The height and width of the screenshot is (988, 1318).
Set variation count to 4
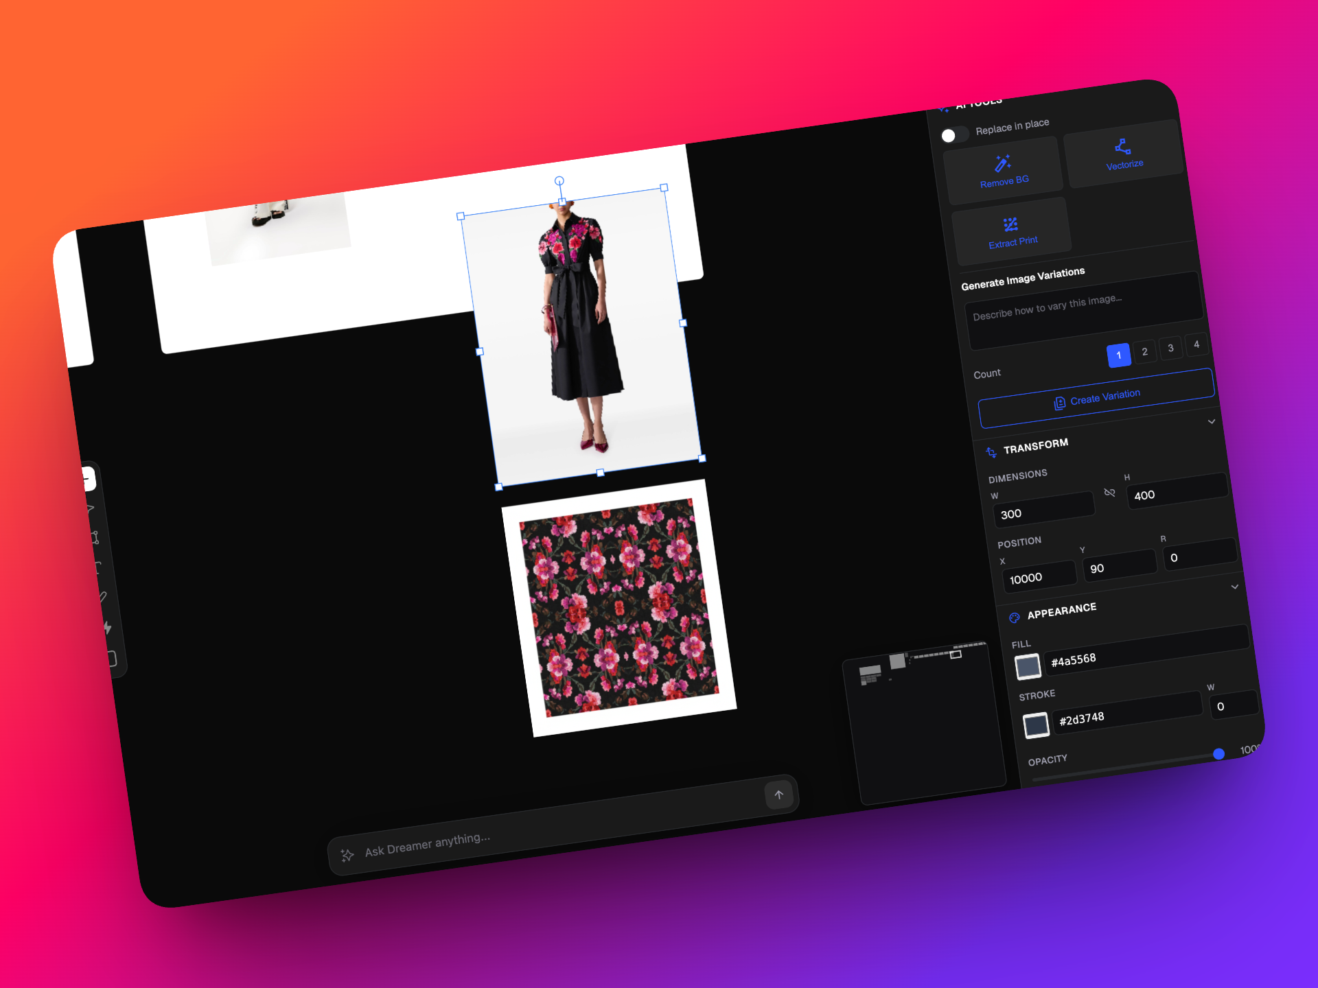(x=1196, y=344)
